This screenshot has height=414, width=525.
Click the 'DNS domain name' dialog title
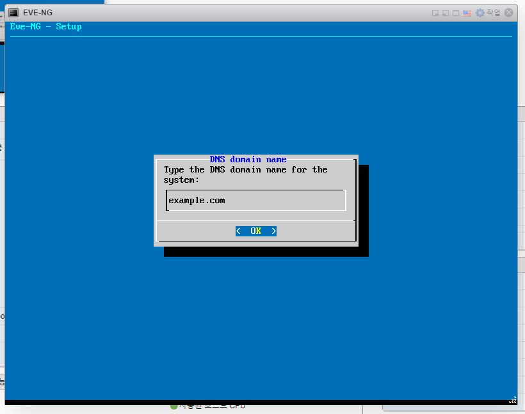[x=248, y=159]
